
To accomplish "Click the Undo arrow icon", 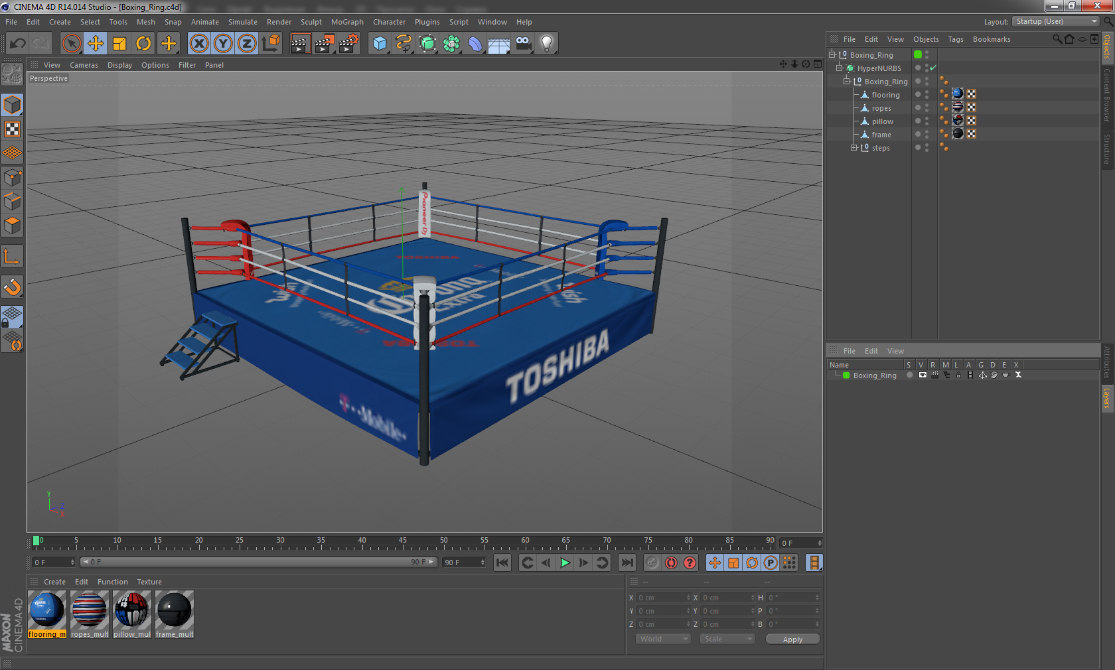I will pos(18,44).
